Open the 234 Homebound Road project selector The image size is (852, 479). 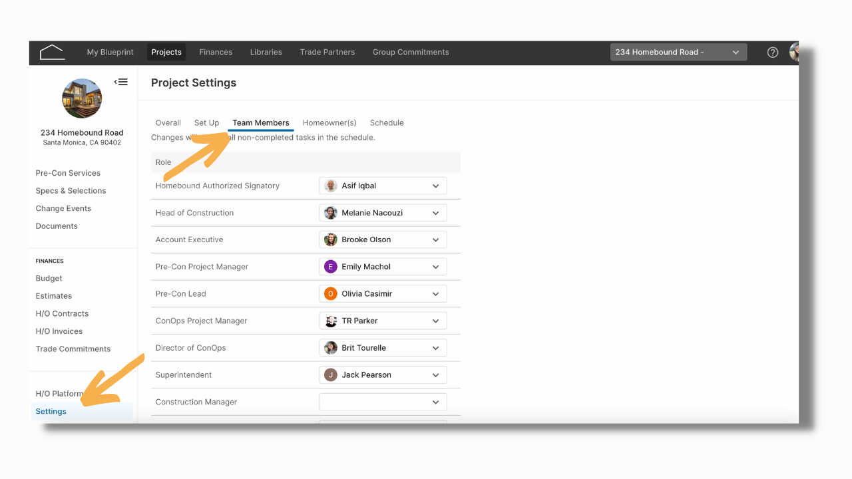[678, 52]
